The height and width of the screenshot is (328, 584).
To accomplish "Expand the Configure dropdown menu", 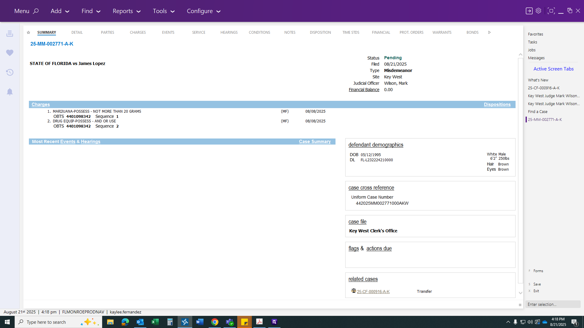I will tap(203, 11).
